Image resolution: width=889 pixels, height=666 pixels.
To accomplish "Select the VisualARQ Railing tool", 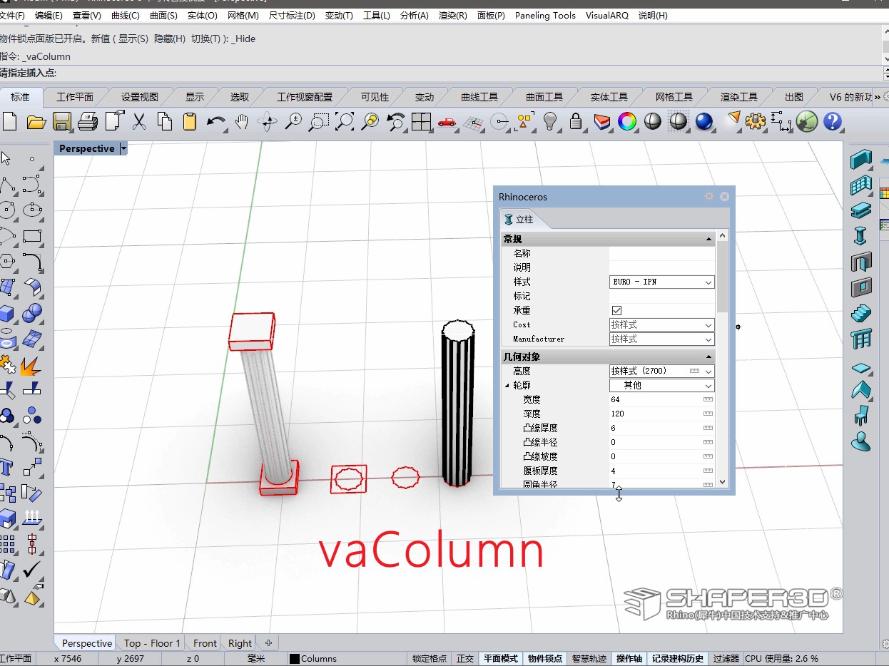I will (x=861, y=339).
